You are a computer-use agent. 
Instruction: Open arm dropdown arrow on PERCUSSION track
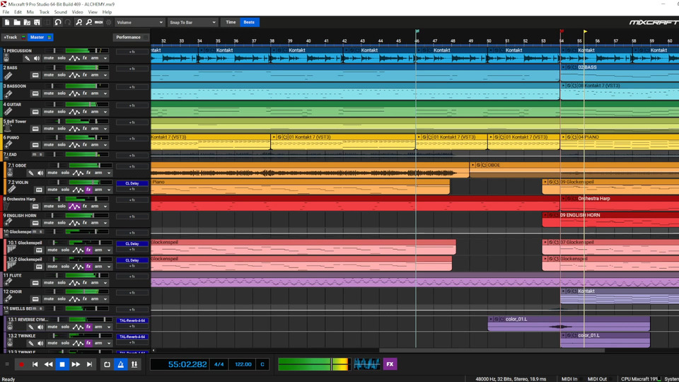coord(105,58)
